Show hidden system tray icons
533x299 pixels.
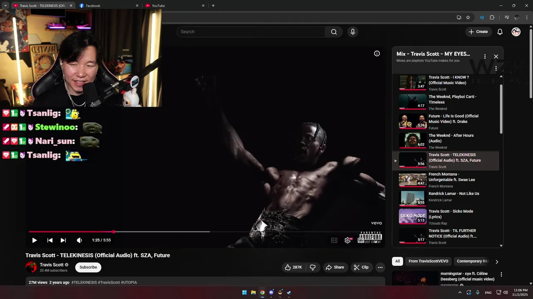tap(460, 292)
